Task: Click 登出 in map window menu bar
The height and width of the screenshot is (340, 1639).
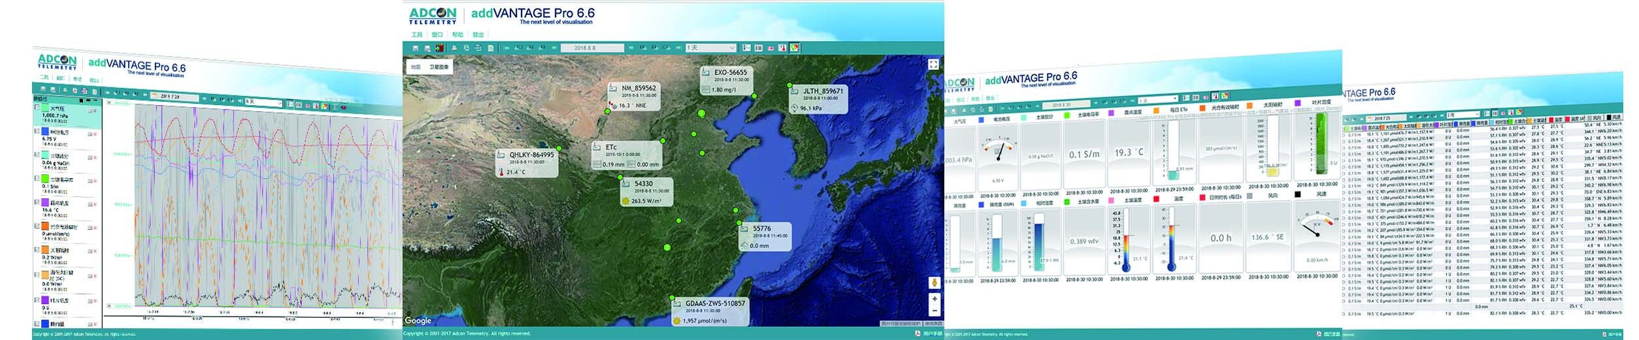Action: coord(478,35)
